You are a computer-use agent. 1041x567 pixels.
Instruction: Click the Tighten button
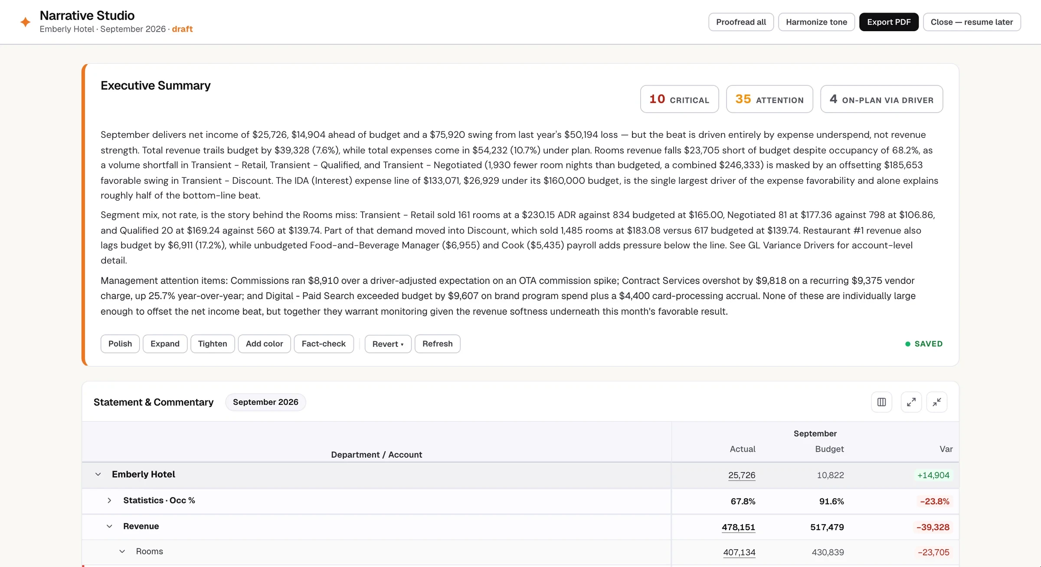tap(213, 344)
